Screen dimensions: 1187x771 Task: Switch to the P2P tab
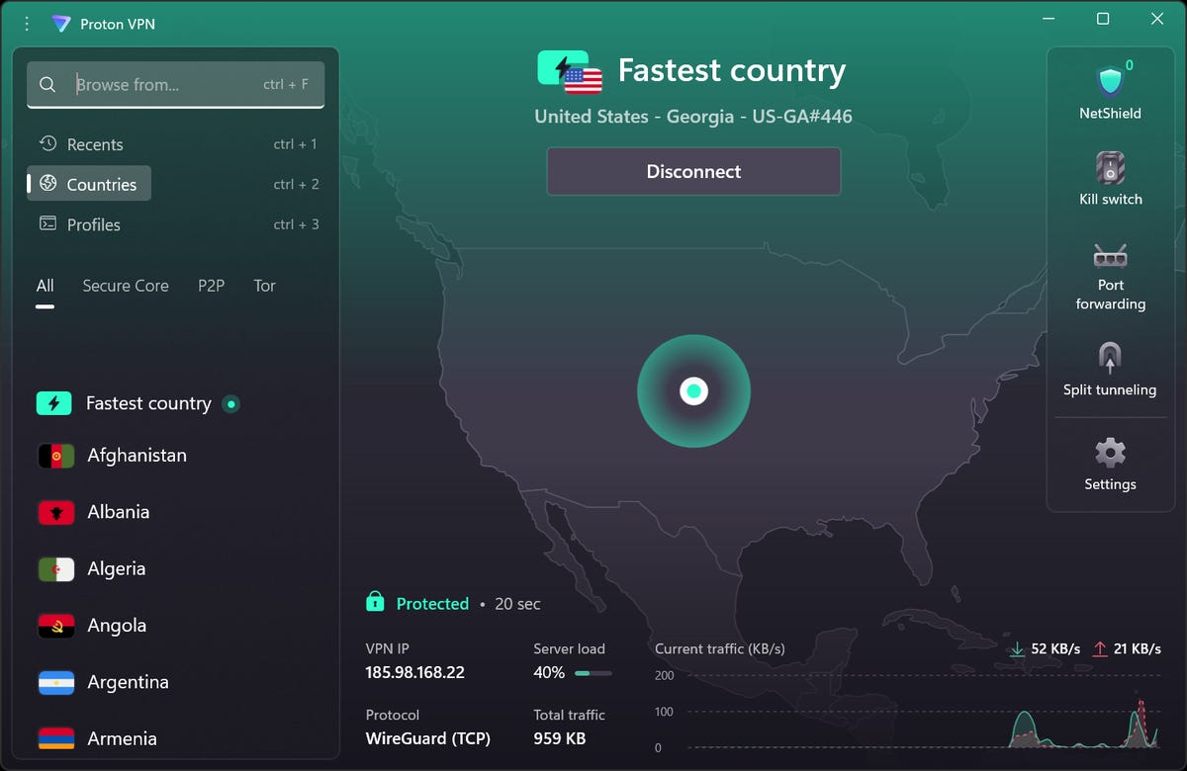(x=211, y=286)
